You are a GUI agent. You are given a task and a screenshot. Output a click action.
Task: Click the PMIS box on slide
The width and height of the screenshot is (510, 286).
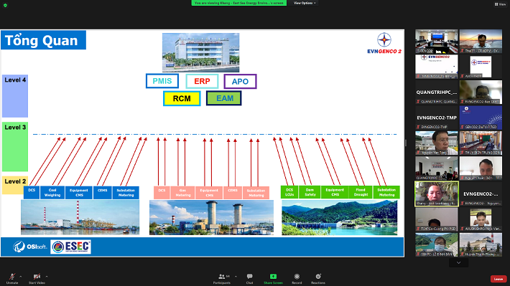(162, 81)
